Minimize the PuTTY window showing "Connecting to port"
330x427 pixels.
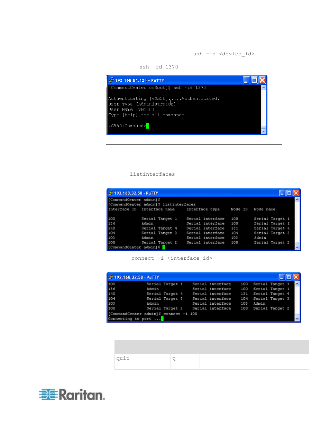(282, 277)
